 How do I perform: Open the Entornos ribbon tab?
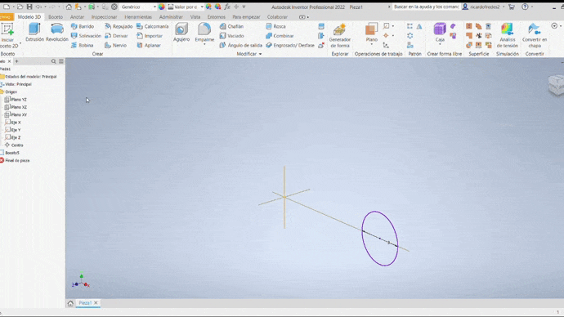pyautogui.click(x=216, y=17)
